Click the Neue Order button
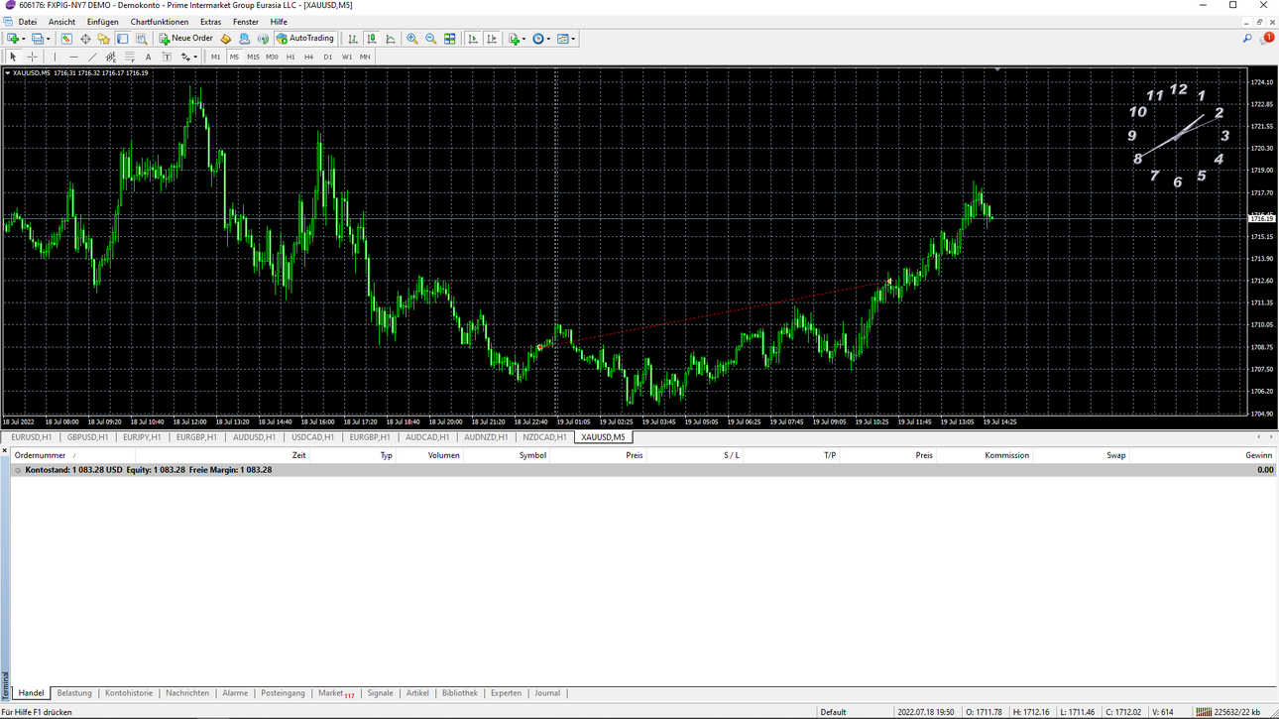Image resolution: width=1279 pixels, height=719 pixels. click(186, 39)
